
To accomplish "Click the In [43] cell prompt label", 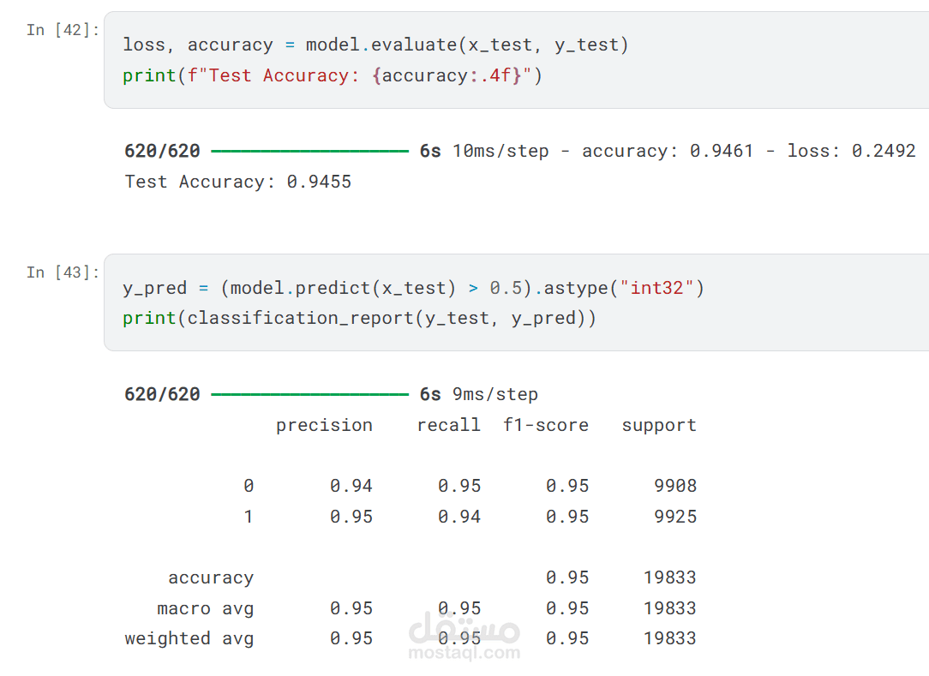I will click(x=63, y=272).
